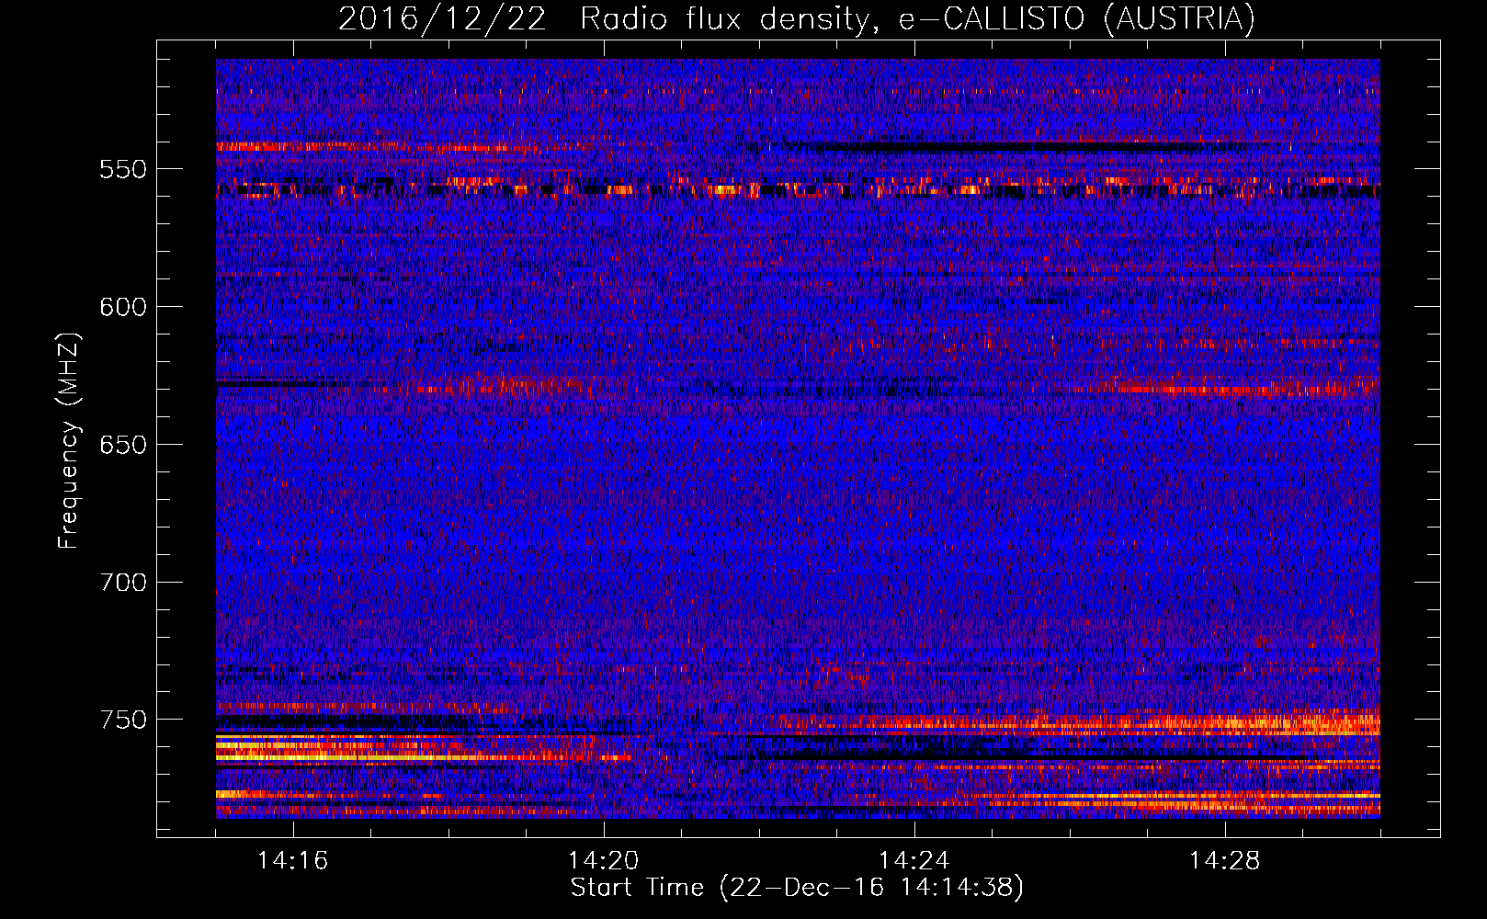The height and width of the screenshot is (919, 1487).
Task: Click the 14:28 time tick label
Action: pyautogui.click(x=1225, y=861)
